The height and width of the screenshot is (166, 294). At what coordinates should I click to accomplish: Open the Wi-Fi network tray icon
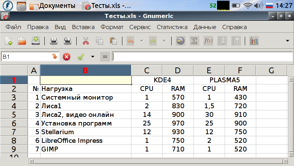click(248, 6)
